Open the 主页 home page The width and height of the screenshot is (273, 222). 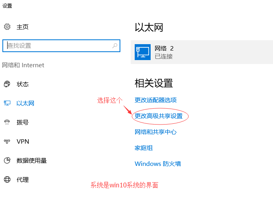point(22,27)
